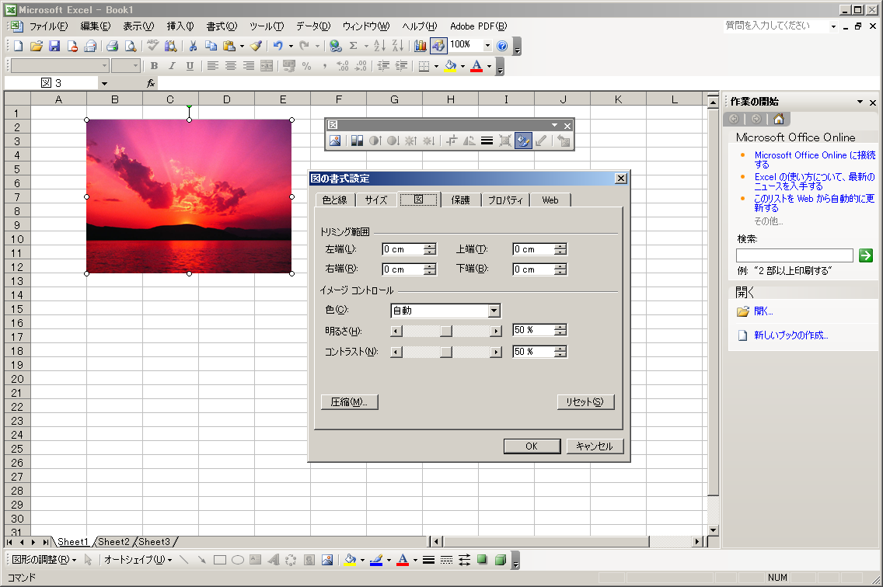Click the Chart Wizard icon
Image resolution: width=883 pixels, height=587 pixels.
click(x=421, y=46)
